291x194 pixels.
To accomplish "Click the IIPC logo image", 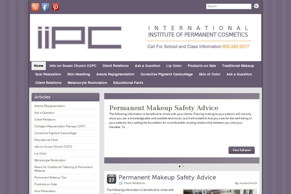I will [80, 37].
